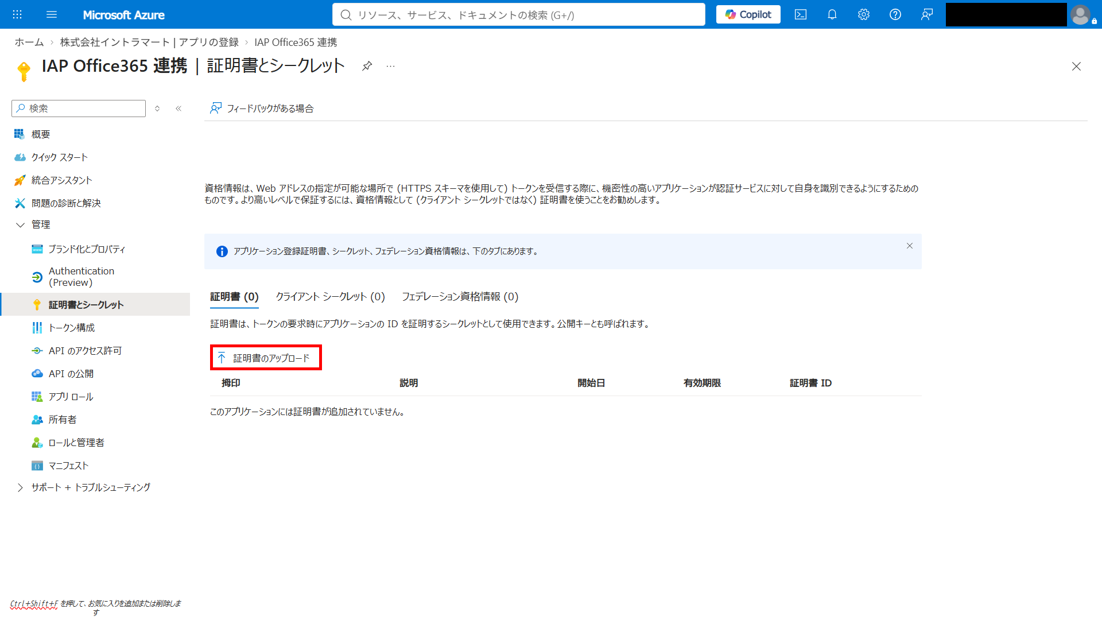Open the hamburger portal menu
Viewport: 1102px width, 620px height.
(52, 14)
